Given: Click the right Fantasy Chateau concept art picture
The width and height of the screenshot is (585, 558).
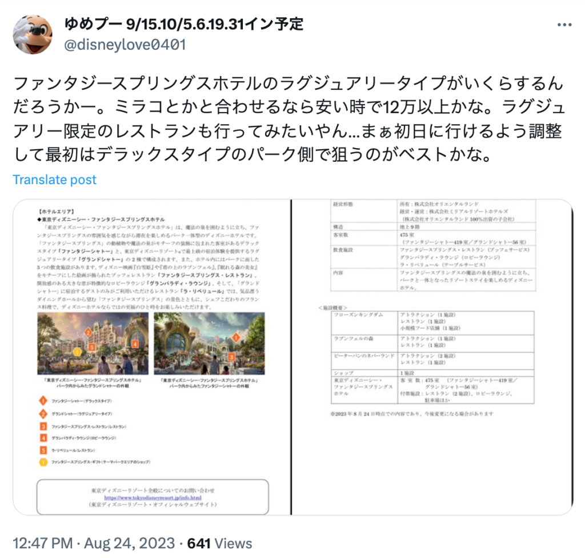Looking at the screenshot, I should click(209, 343).
